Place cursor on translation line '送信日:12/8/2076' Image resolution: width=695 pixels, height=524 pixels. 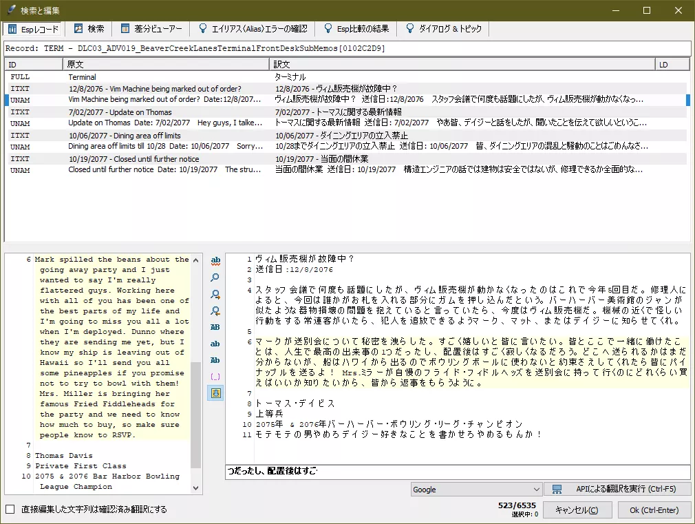294,269
